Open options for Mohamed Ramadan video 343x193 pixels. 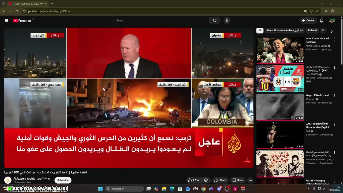click(334, 153)
